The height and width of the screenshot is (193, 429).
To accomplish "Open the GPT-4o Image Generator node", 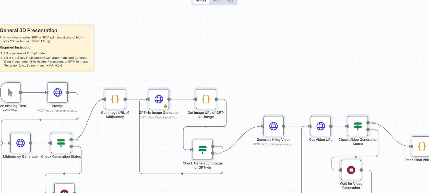I will [159, 99].
